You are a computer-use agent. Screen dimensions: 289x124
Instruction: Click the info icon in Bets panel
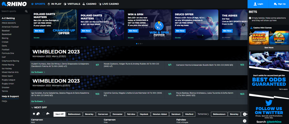tap(250, 18)
